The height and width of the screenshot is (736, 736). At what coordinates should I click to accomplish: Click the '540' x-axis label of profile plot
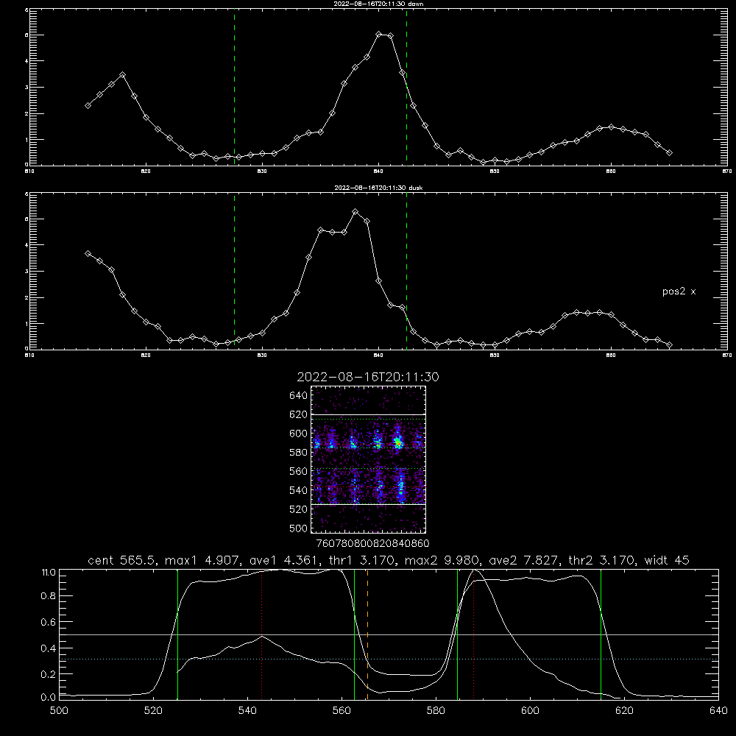click(x=247, y=711)
